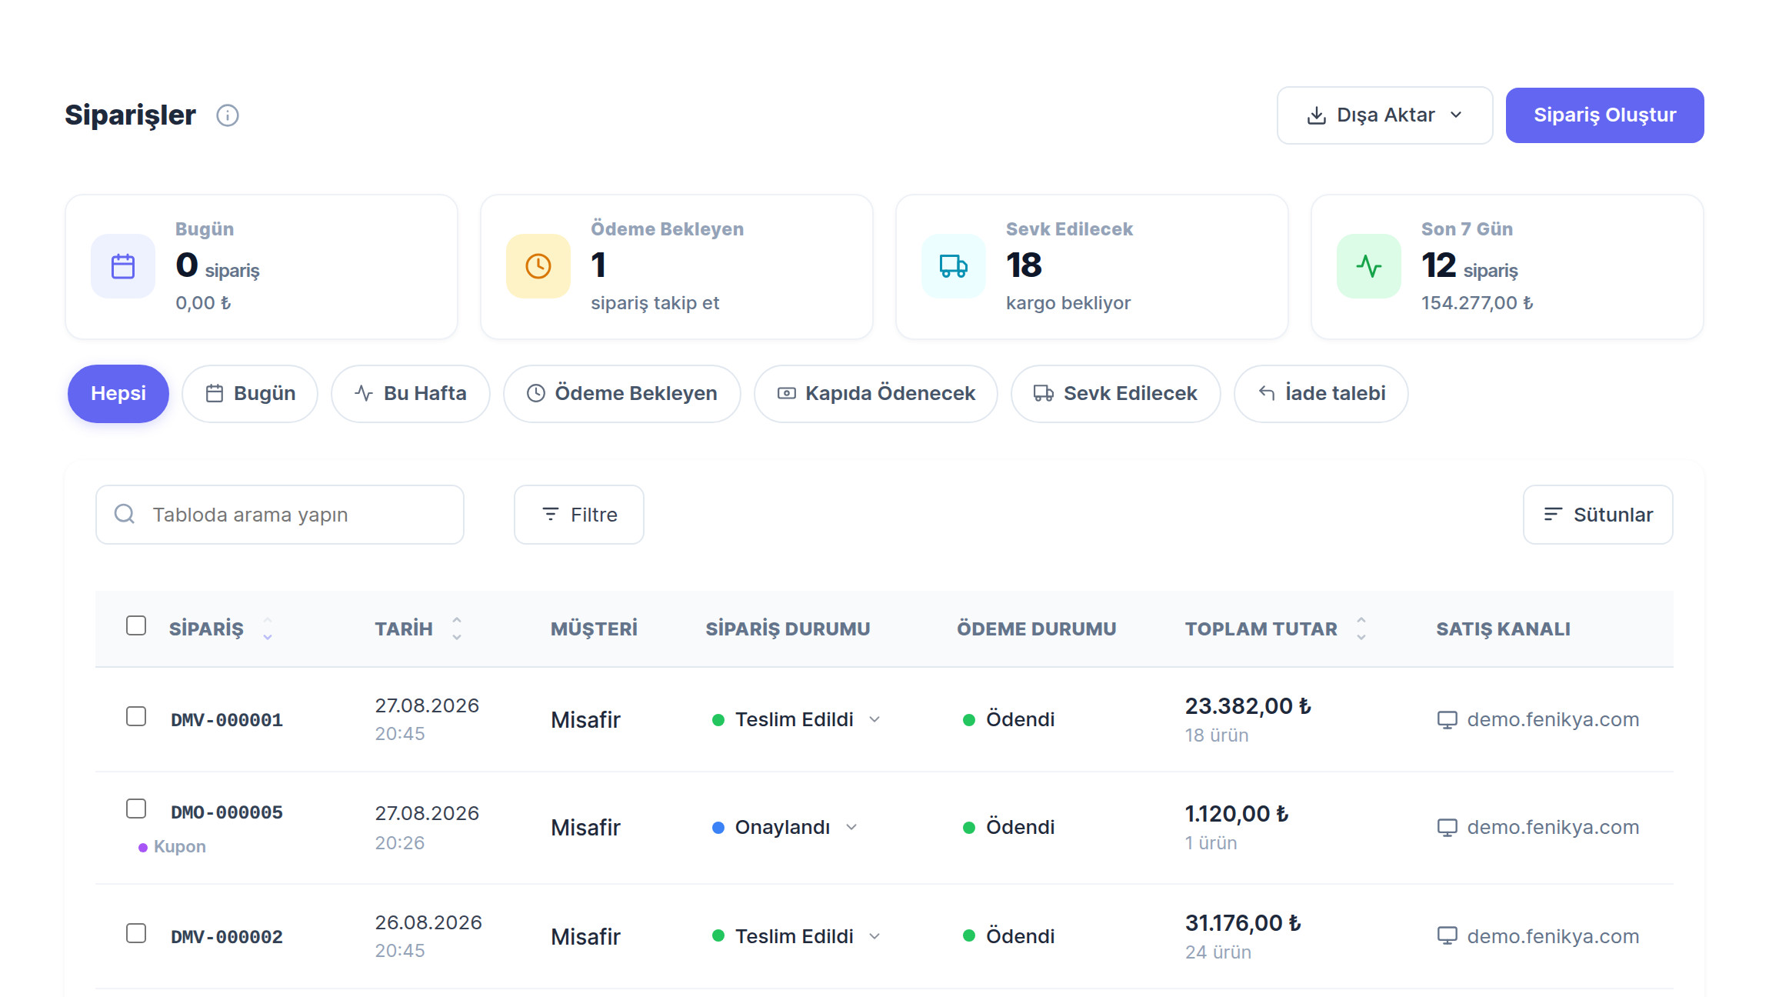Click the Sipariş Oluştur button
This screenshot has width=1769, height=997.
coord(1604,115)
